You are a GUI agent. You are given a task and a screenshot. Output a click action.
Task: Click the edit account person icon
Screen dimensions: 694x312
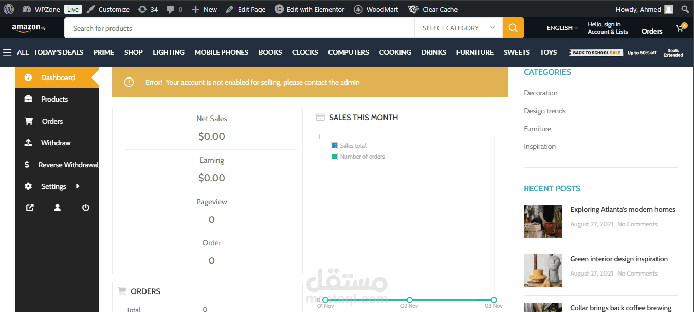click(x=58, y=208)
